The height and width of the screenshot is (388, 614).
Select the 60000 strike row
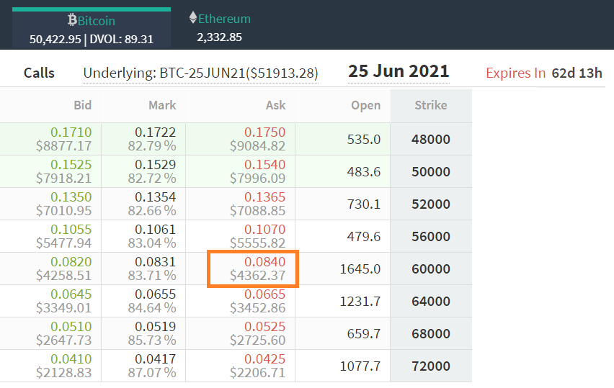430,269
